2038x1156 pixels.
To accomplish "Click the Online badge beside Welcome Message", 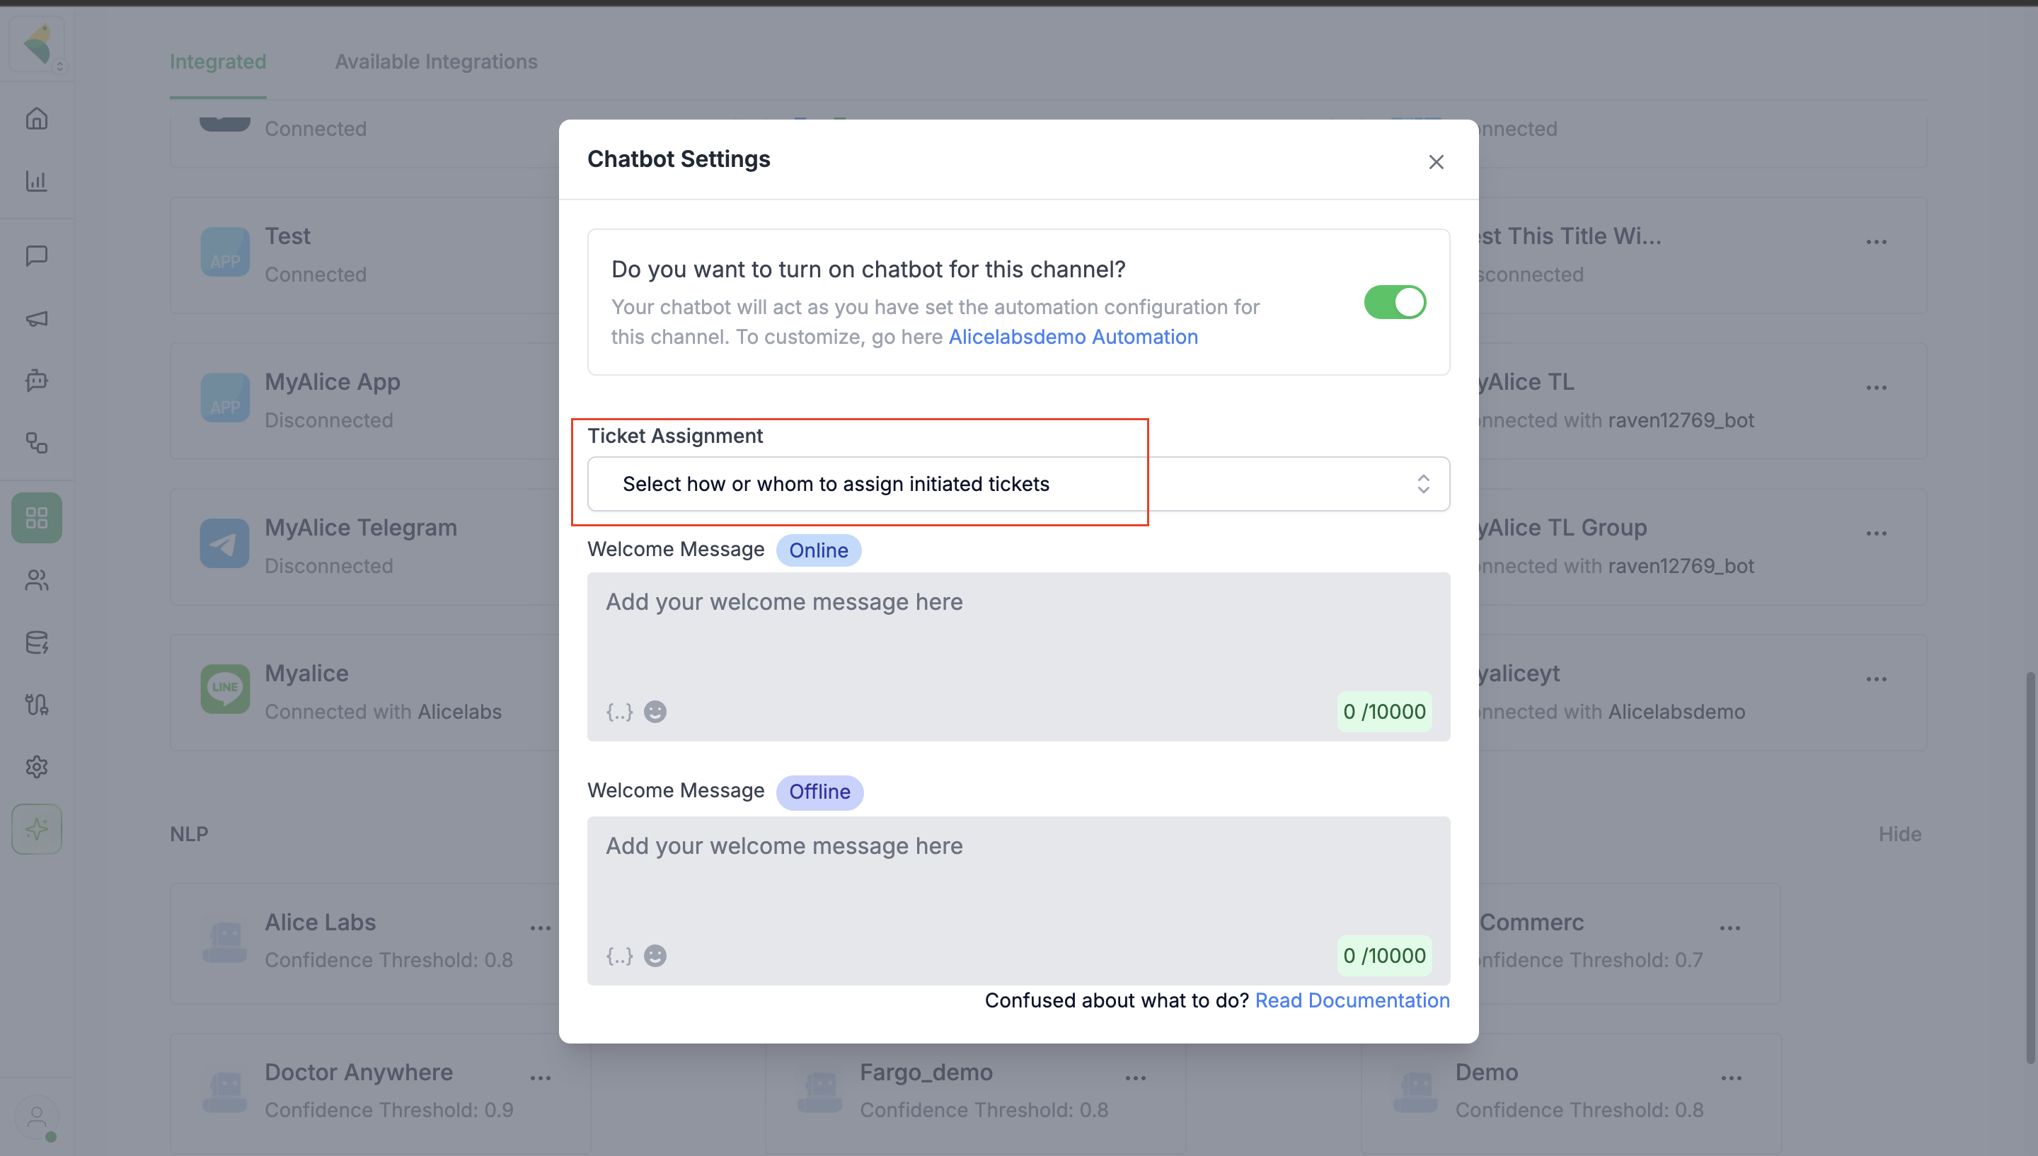I will pos(819,550).
